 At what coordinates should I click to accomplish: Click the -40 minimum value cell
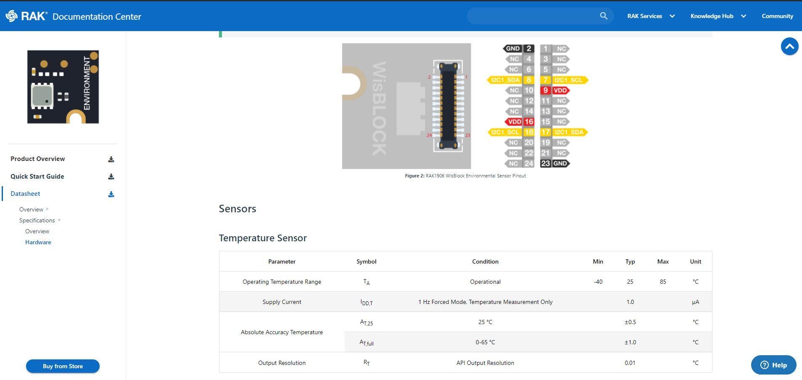[598, 282]
